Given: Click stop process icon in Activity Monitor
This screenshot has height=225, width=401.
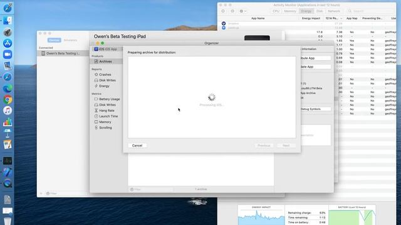Looking at the screenshot, I should click(223, 11).
